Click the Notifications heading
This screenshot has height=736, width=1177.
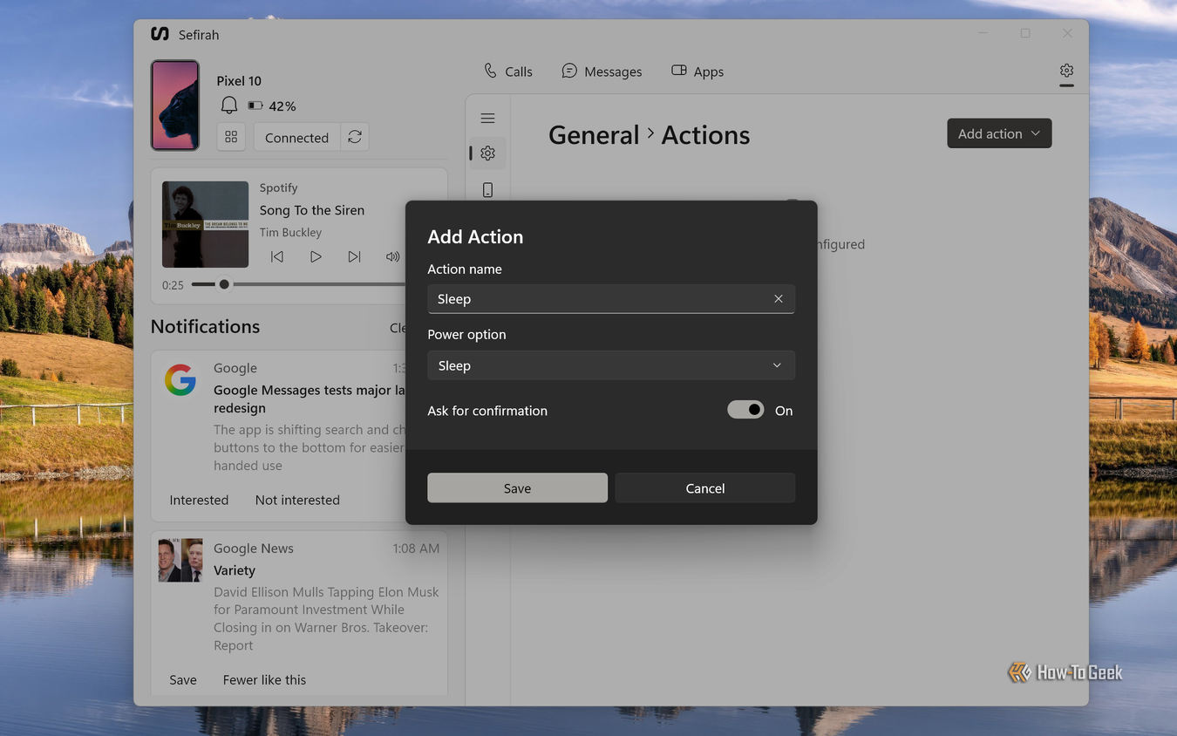coord(205,326)
